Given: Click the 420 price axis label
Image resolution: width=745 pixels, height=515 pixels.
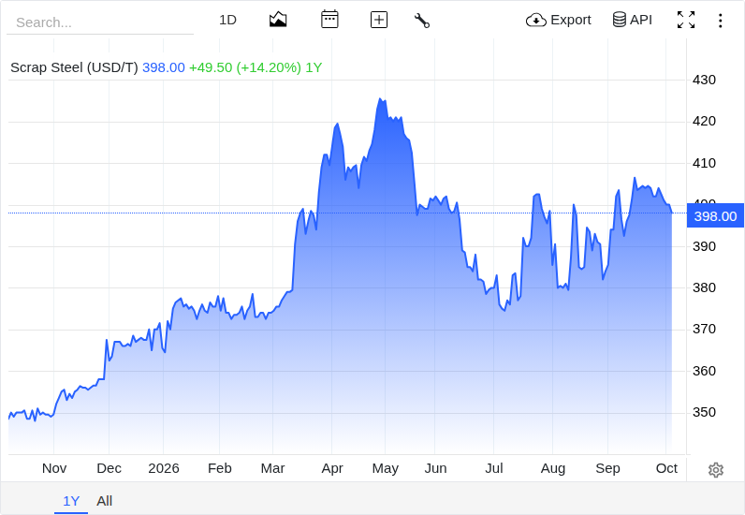Looking at the screenshot, I should (704, 122).
